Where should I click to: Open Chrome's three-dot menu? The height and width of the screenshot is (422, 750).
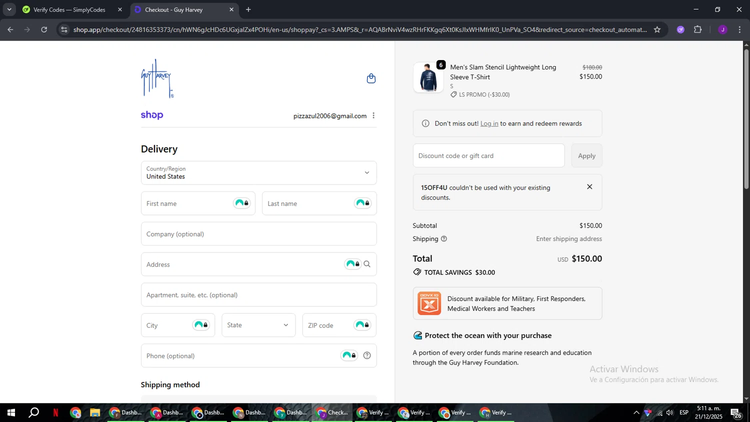(739, 29)
